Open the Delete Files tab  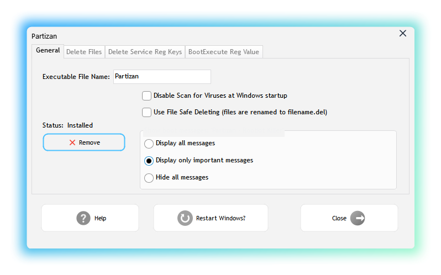84,52
